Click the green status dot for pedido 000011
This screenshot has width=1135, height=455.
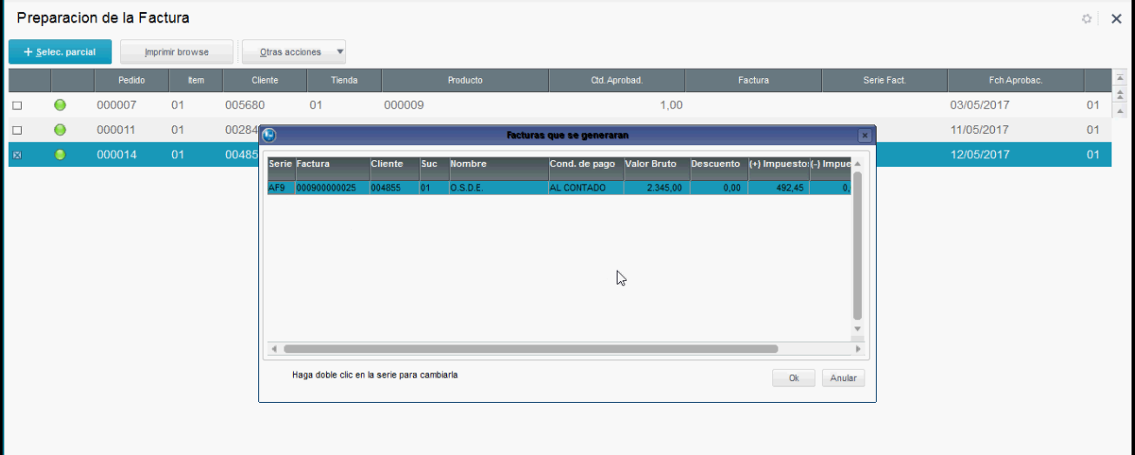60,130
